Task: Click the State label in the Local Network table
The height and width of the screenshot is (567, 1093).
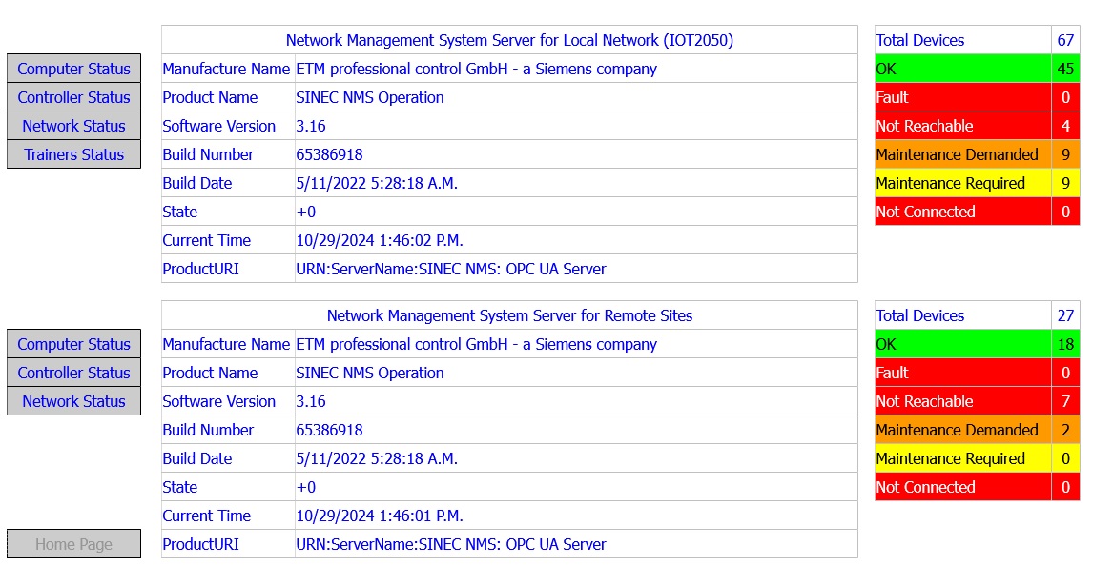Action: pyautogui.click(x=180, y=212)
